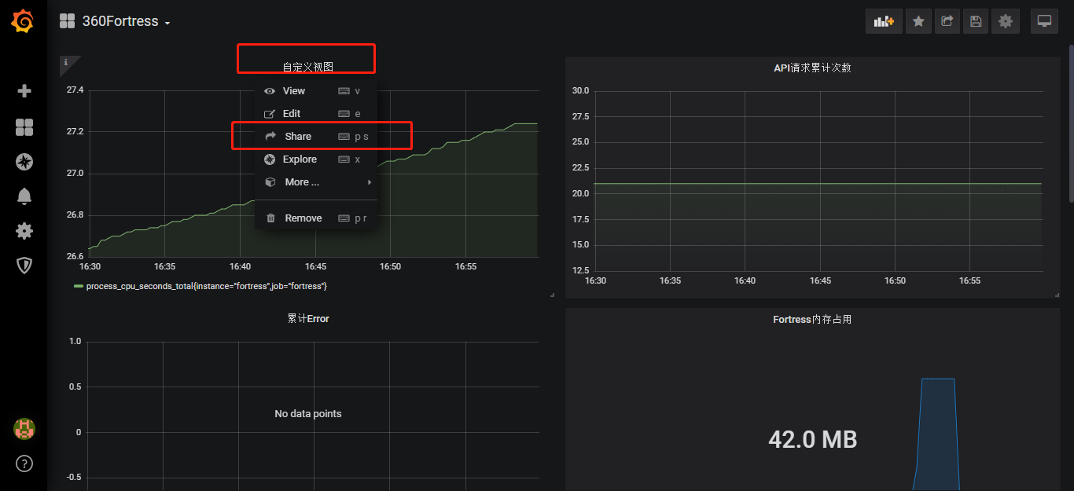
Task: Expand the More ... submenu arrow
Action: pos(370,182)
